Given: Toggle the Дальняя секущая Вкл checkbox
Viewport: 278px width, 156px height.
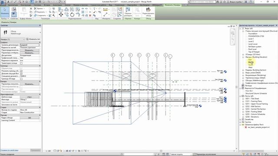Looking at the screenshot, I should click(21, 74).
